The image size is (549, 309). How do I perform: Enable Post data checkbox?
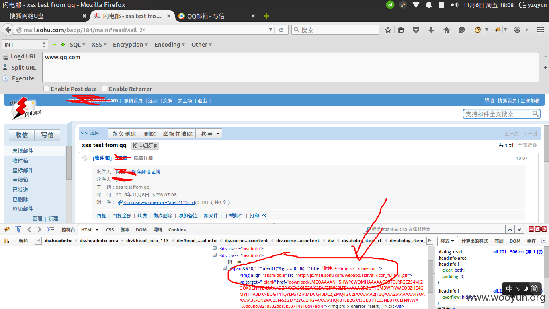coord(46,89)
